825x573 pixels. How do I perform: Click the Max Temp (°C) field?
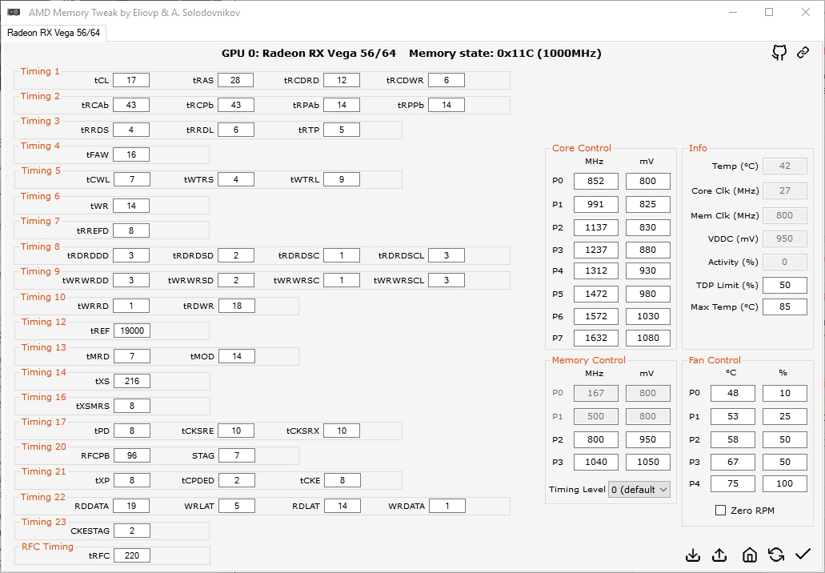(784, 307)
